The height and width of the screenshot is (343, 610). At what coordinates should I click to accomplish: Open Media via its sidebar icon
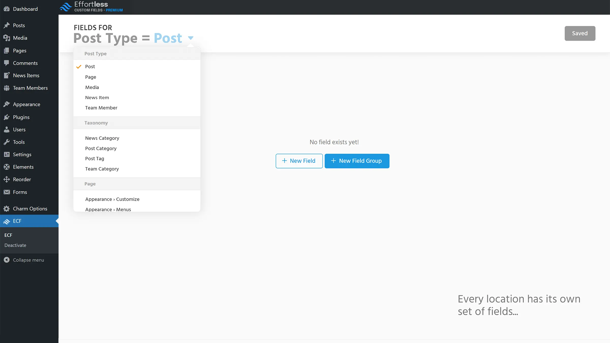point(7,38)
